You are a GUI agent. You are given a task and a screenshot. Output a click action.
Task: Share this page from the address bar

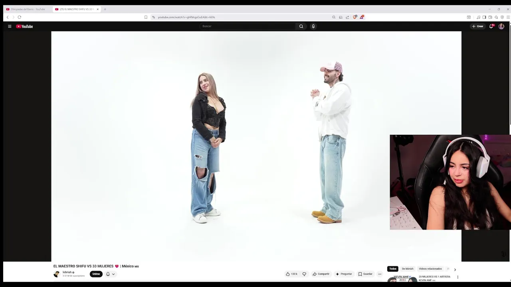tap(347, 17)
